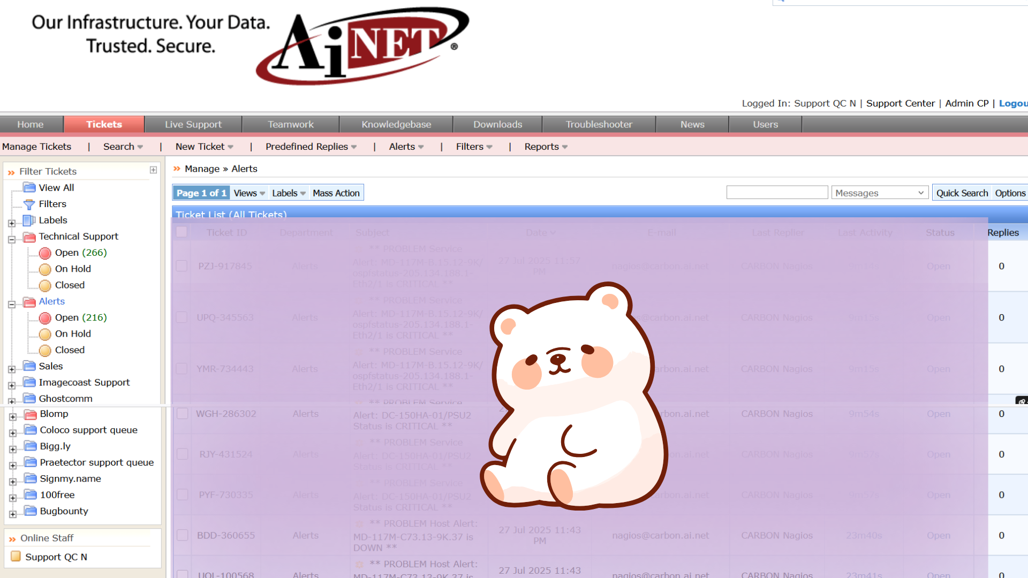Click the Support QC N staff status icon
Screen dimensions: 1028x578
(x=16, y=557)
